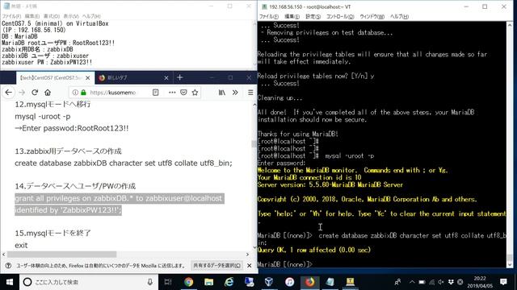The image size is (517, 290).
Task: Dismiss the Firefox data notification bar
Action: tap(250, 265)
